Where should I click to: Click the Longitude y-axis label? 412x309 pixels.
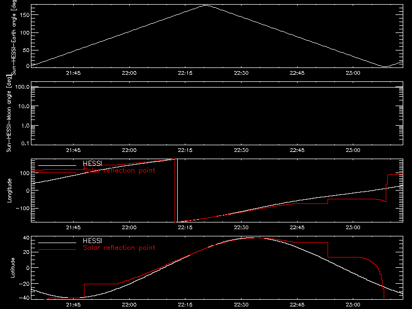pyautogui.click(x=9, y=191)
